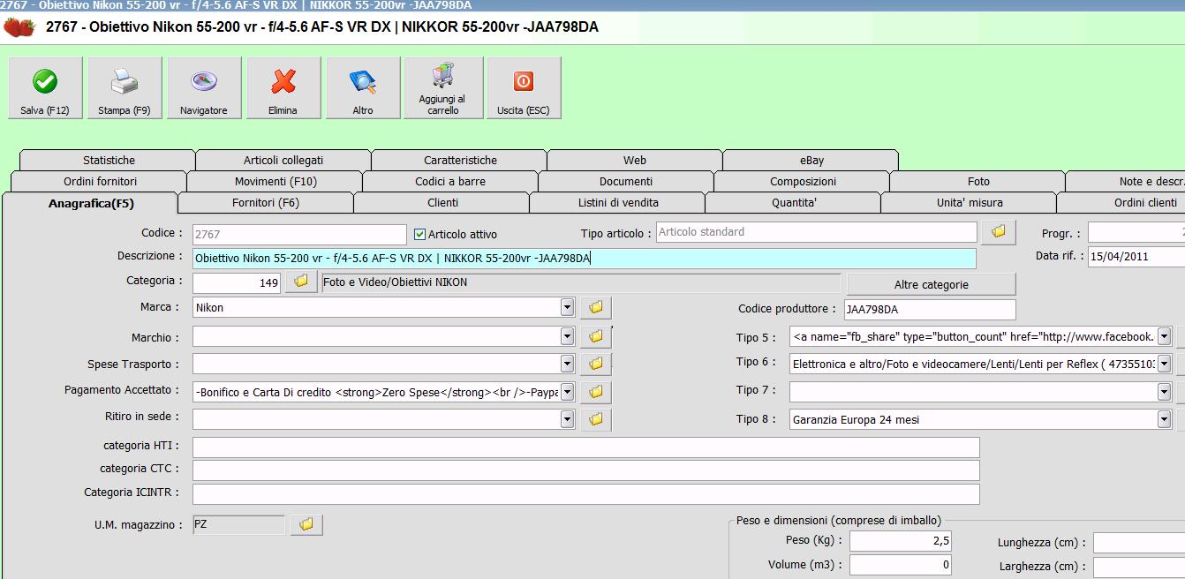Viewport: 1185px width, 579px height.
Task: Open the Note e descr. tab
Action: 1126,182
